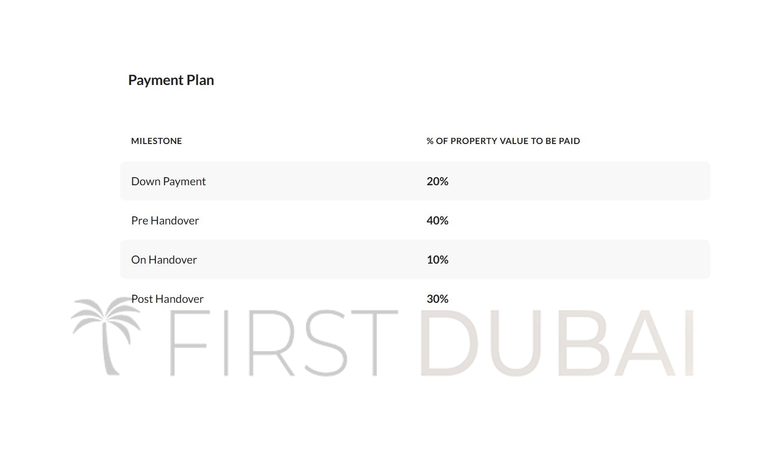780x456 pixels.
Task: Click the shaded On Handover row background
Action: click(x=415, y=260)
